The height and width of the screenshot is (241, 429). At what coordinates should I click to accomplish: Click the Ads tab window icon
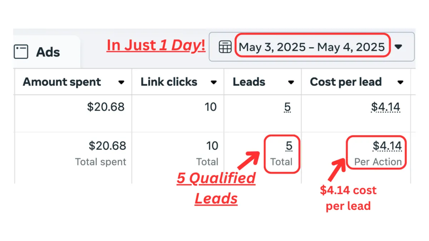click(x=21, y=52)
